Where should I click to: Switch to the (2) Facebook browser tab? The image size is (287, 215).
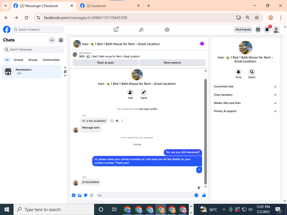click(x=110, y=6)
